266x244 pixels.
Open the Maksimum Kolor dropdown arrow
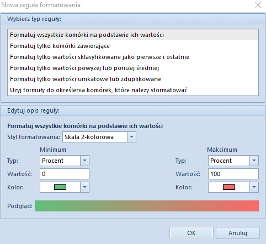[x=254, y=187]
